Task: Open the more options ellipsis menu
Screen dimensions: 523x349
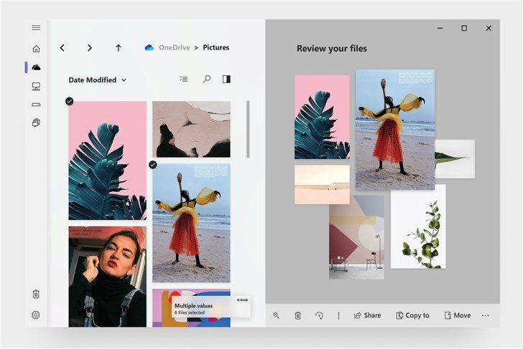Action: coord(486,315)
